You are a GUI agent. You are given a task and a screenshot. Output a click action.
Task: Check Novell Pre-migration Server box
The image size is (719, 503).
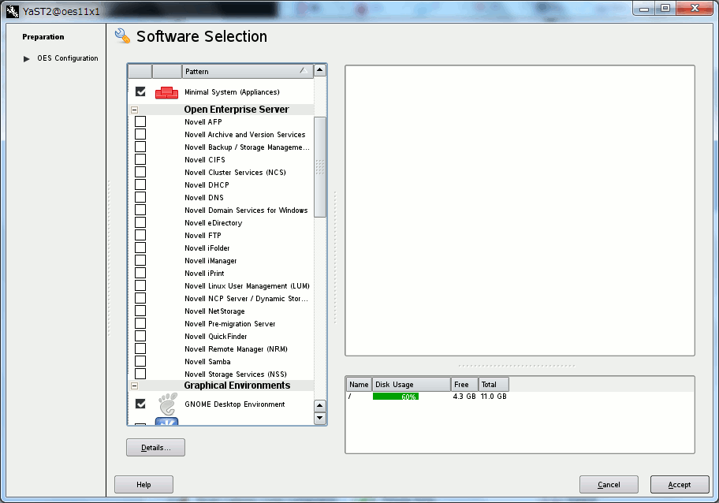[x=140, y=323]
